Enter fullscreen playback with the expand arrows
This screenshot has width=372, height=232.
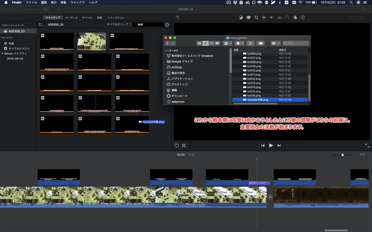[x=367, y=145]
